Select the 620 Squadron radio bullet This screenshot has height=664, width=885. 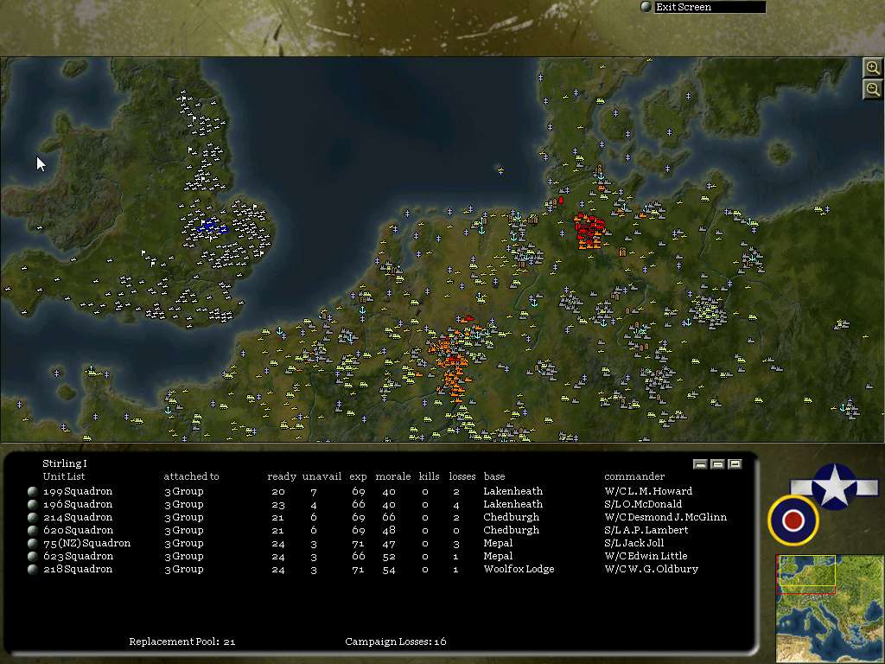33,530
